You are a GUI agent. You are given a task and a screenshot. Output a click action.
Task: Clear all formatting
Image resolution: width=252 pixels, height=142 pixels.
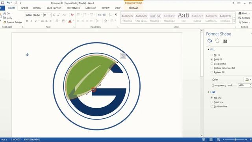click(x=72, y=15)
